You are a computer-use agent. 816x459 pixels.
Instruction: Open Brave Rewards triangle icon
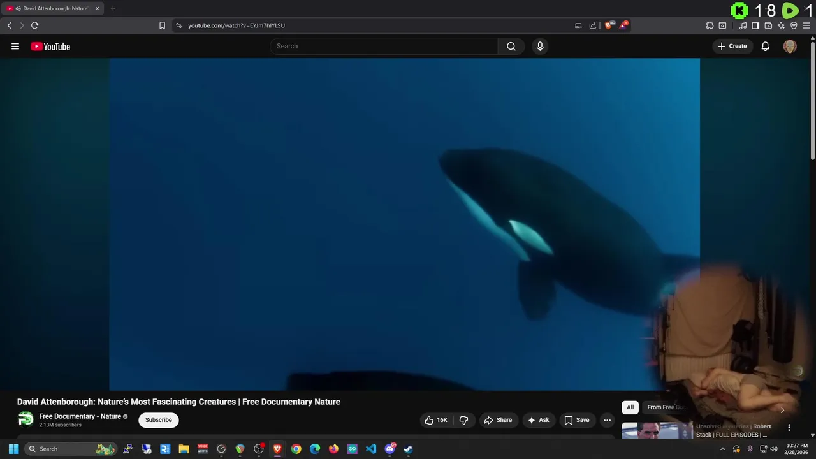click(623, 25)
